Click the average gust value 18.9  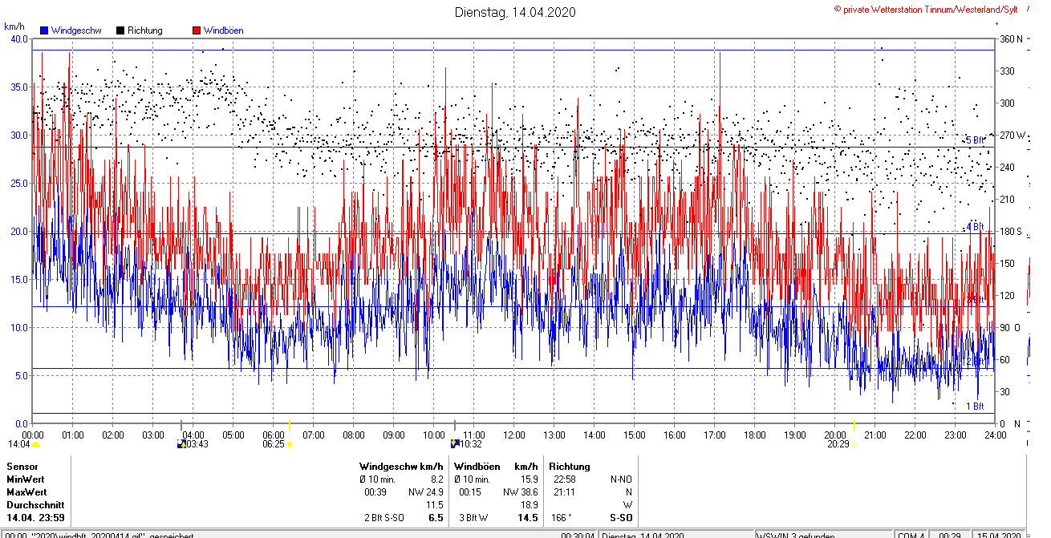[x=529, y=505]
